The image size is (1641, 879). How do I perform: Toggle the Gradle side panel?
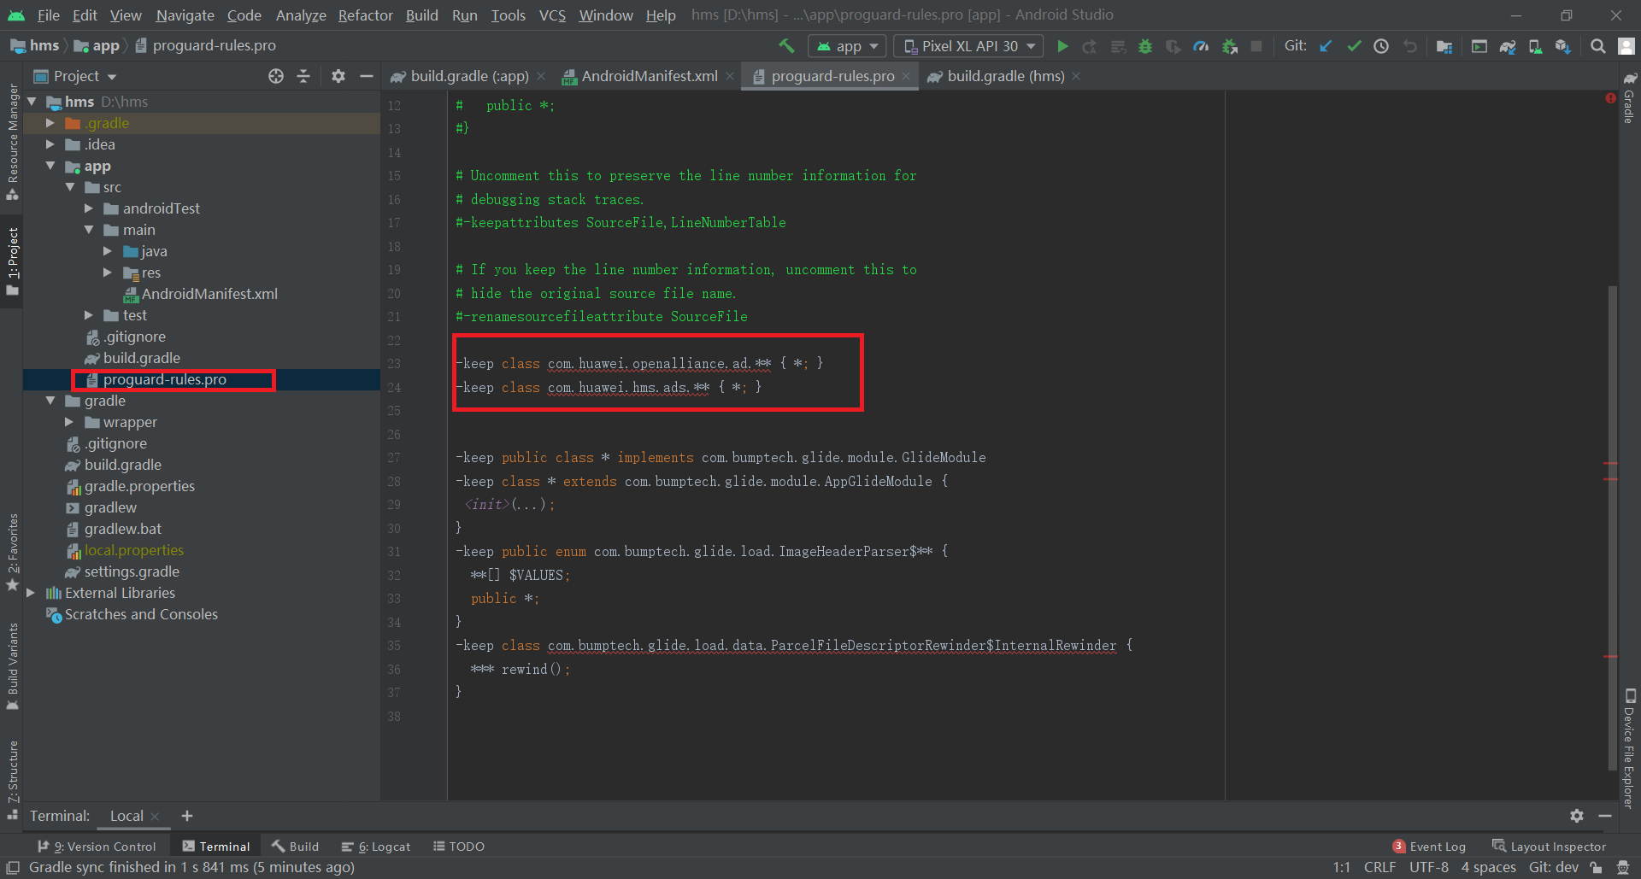click(x=1629, y=98)
